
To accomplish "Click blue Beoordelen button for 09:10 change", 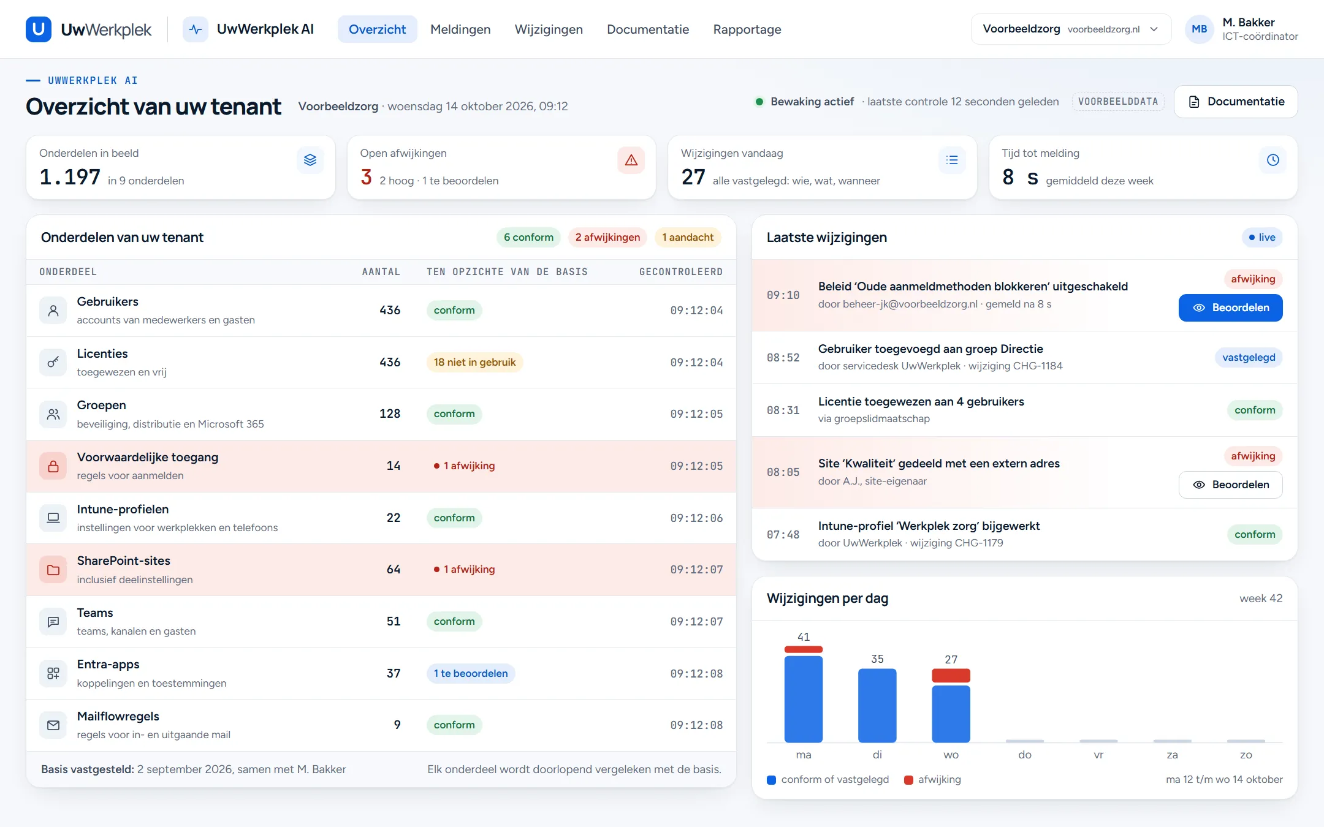I will pyautogui.click(x=1230, y=308).
